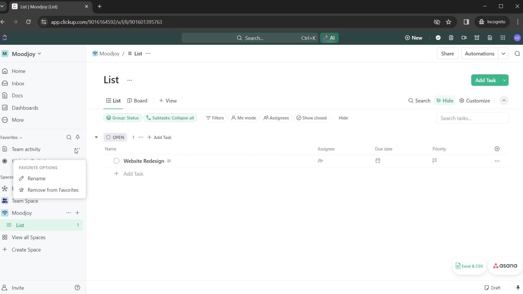This screenshot has width=523, height=294.
Task: Click Rename in favorite options menu
Action: [x=36, y=178]
